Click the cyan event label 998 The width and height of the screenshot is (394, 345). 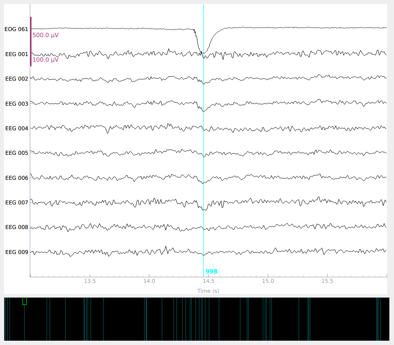pyautogui.click(x=211, y=272)
